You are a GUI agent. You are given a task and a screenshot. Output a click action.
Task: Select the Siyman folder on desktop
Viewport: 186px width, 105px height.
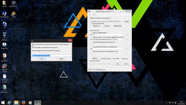coord(5,4)
